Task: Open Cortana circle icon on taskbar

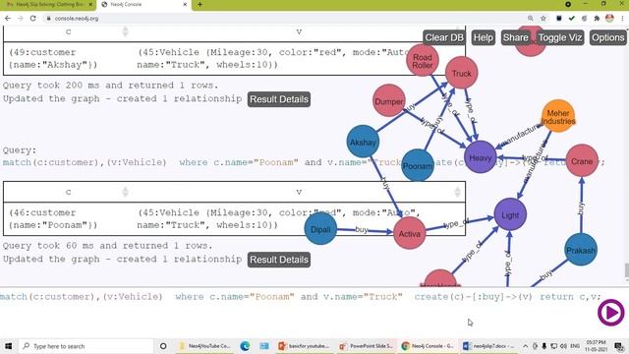Action: pyautogui.click(x=163, y=345)
